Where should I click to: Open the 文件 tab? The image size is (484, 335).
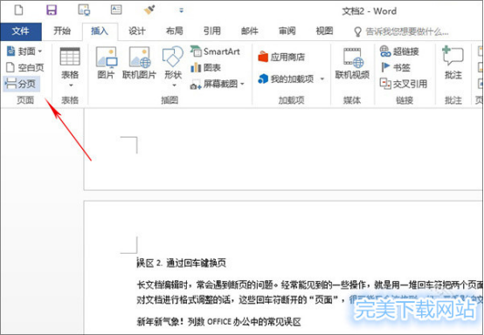point(21,31)
